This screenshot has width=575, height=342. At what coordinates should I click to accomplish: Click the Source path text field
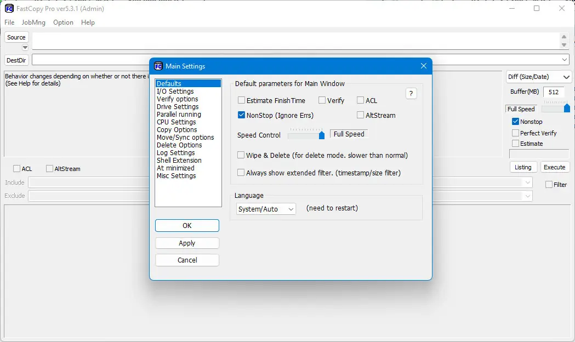(x=295, y=41)
